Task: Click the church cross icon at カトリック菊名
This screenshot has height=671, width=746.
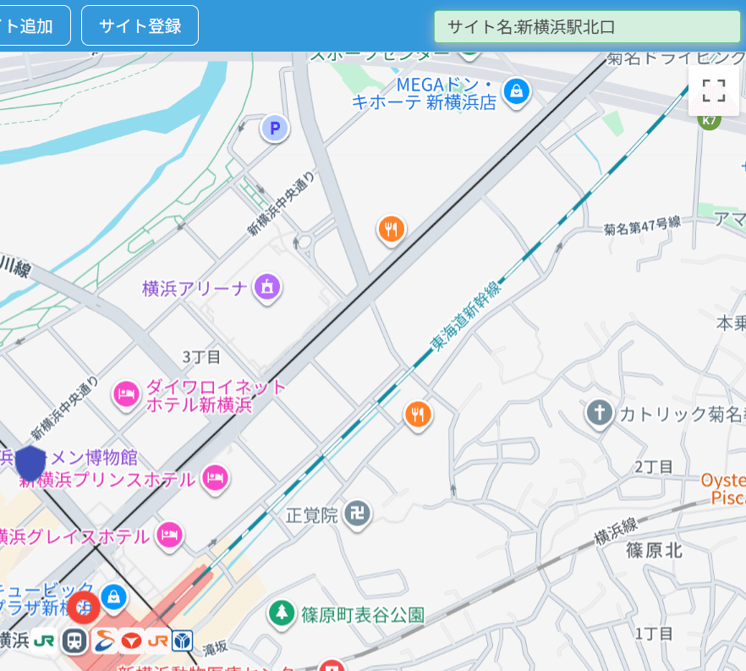Action: coord(599,414)
